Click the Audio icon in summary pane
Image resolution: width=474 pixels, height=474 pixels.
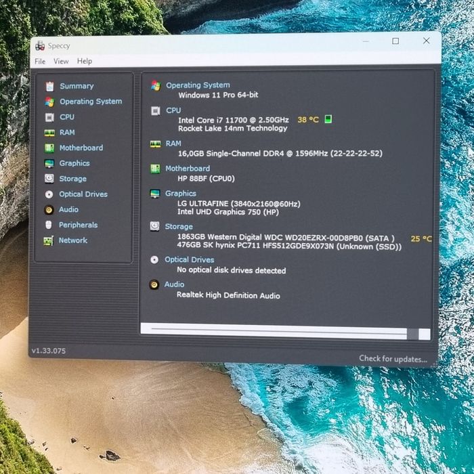[154, 284]
